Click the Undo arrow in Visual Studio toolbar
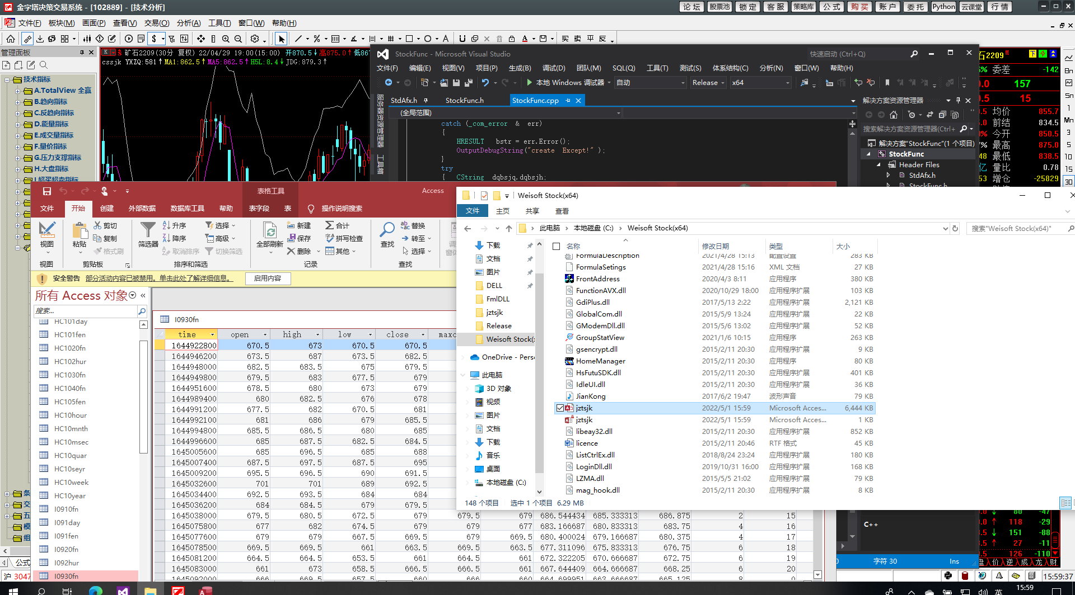 [485, 83]
